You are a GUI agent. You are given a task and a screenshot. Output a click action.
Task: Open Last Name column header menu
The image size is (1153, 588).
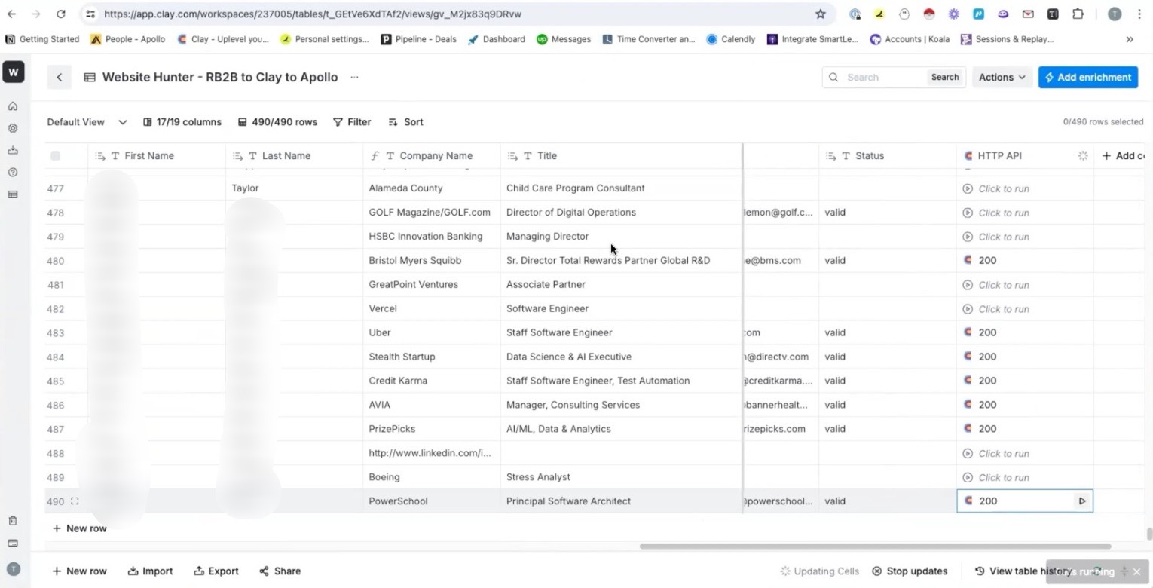click(294, 156)
